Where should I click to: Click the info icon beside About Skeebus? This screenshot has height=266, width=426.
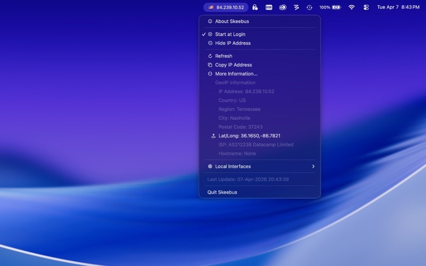pos(210,21)
